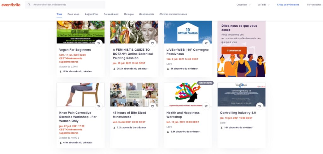
Task: Like the Feminist's Guide to Botany event
Action: [x=152, y=43]
